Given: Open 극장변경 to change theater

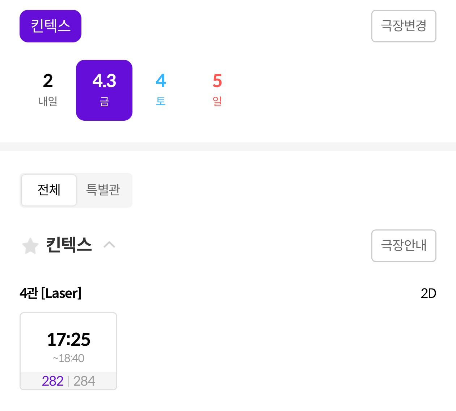Looking at the screenshot, I should pos(404,26).
